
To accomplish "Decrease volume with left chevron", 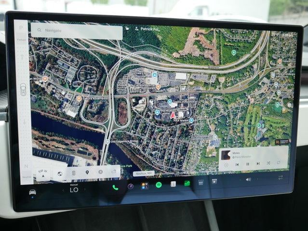I will click(x=240, y=180).
